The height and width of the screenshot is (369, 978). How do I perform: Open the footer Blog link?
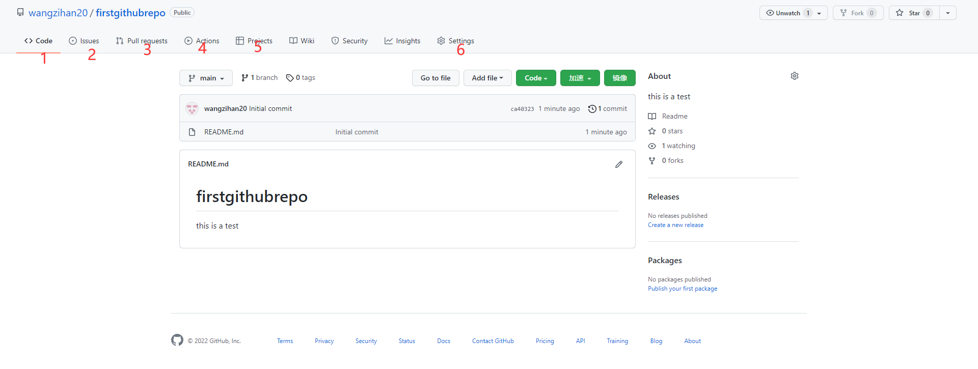click(656, 341)
